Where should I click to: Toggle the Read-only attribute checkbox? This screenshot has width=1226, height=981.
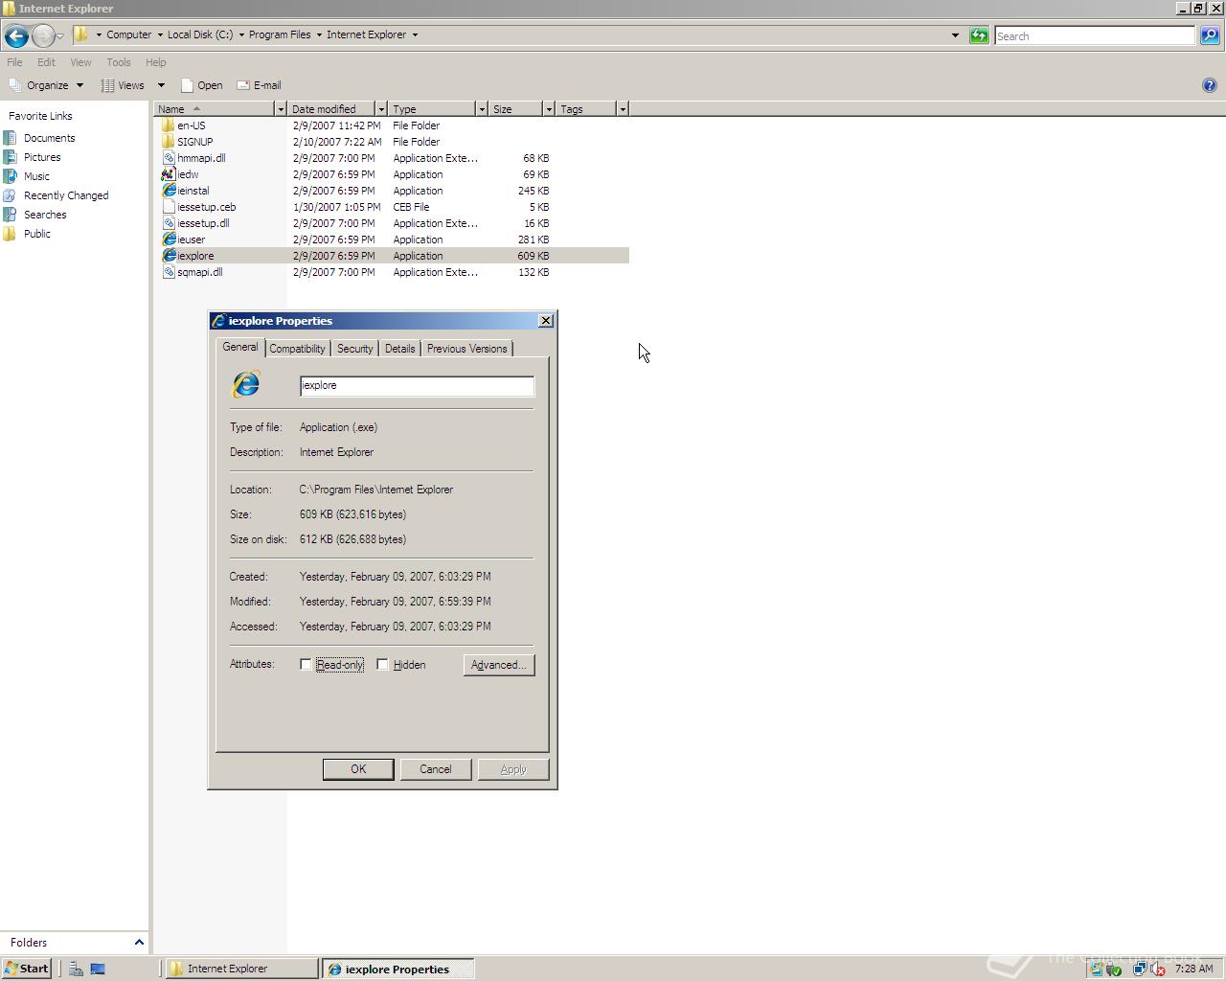(x=306, y=664)
